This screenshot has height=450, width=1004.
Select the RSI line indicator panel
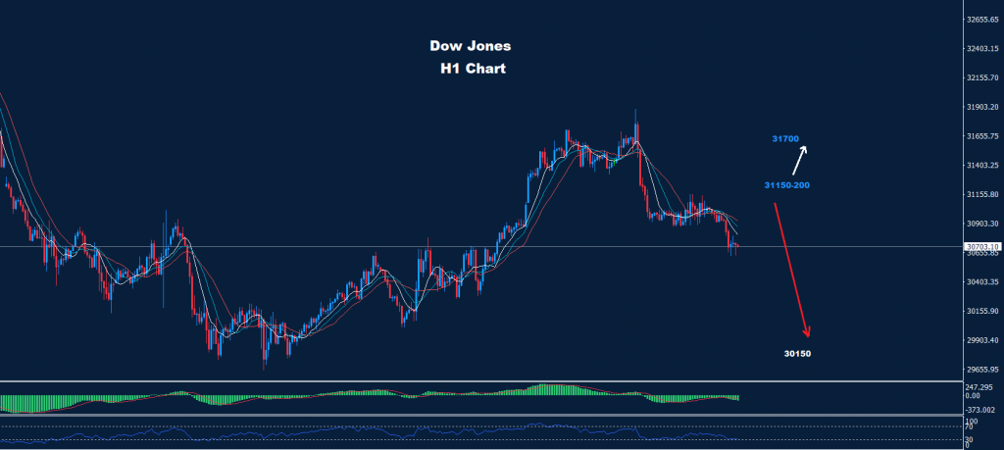click(392, 431)
